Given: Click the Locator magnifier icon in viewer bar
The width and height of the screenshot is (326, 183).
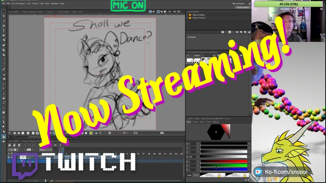Looking at the screenshot, I should pyautogui.click(x=100, y=133).
